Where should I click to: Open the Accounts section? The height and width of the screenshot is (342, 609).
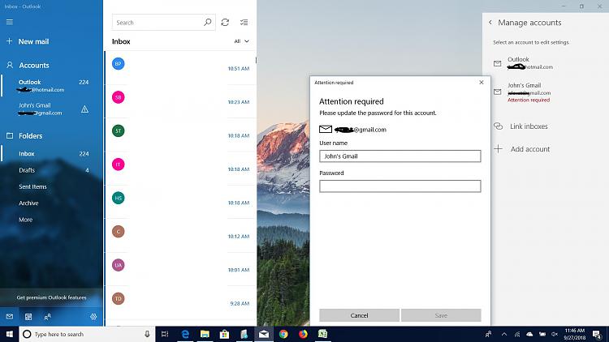click(28, 65)
